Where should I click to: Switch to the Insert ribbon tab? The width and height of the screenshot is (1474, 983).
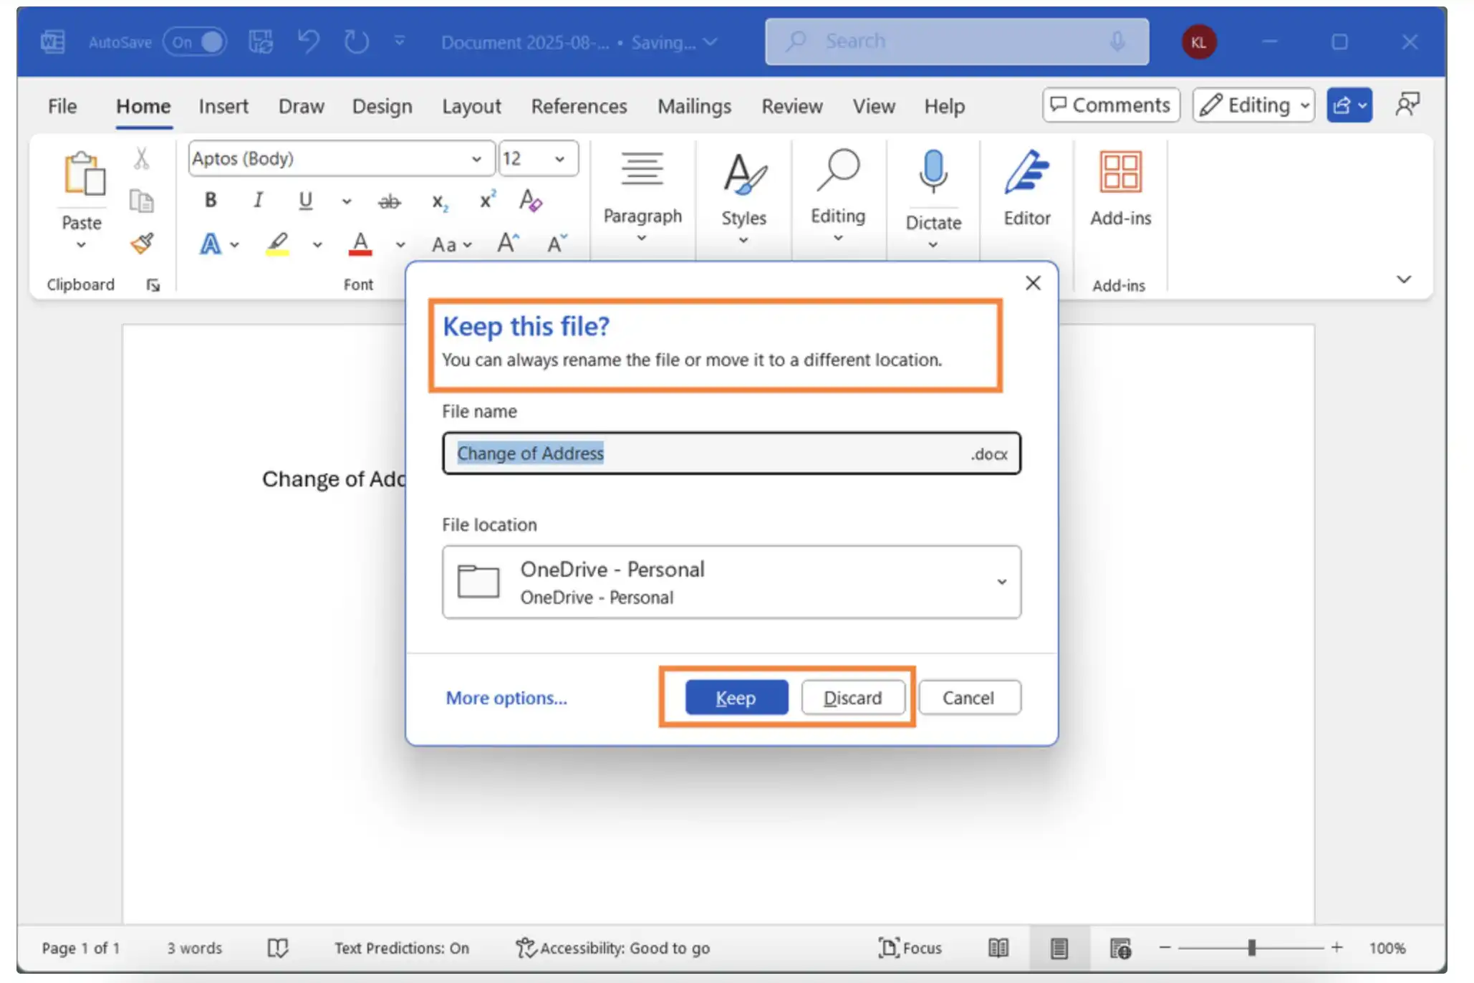tap(223, 106)
